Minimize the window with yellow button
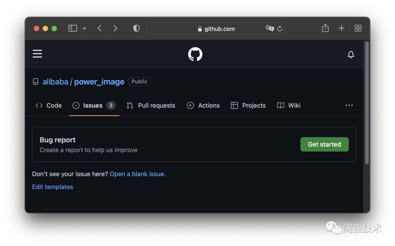The height and width of the screenshot is (246, 395). [45, 29]
